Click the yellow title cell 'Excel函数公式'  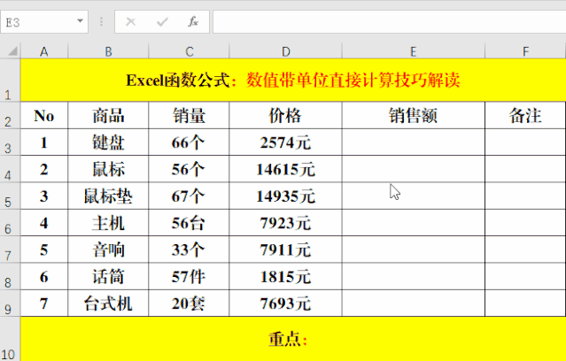pos(293,80)
